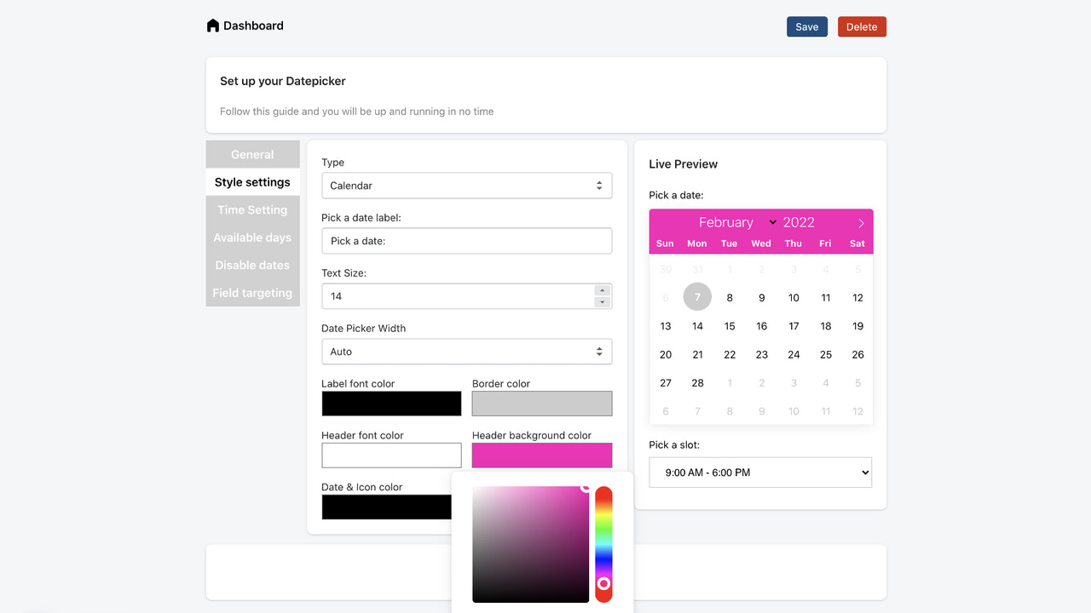
Task: Switch to the Time Setting tab
Action: 252,209
